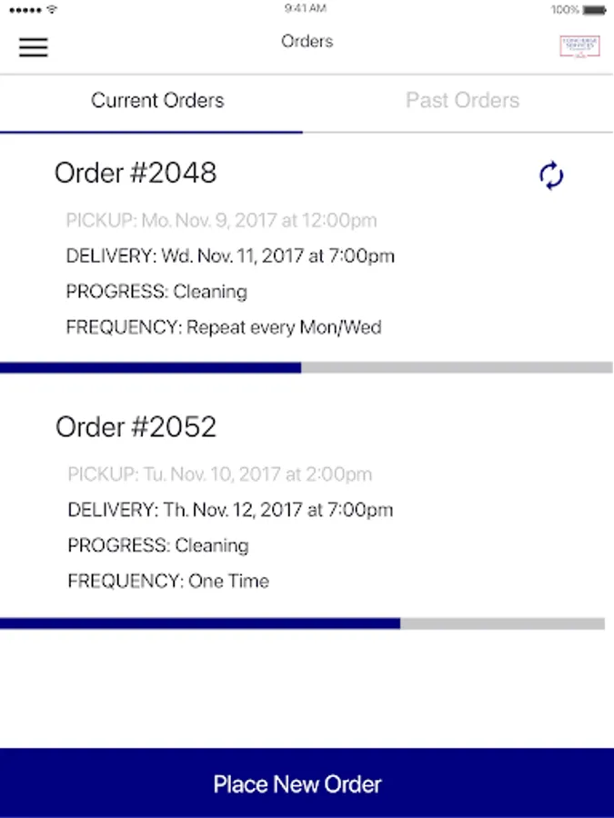Select the Order #2048 delivery date line
Image resolution: width=614 pixels, height=818 pixels.
point(230,256)
